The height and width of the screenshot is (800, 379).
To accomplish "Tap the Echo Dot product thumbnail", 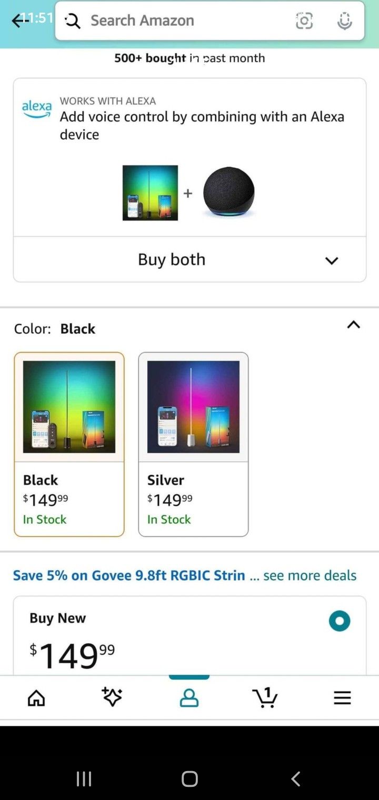I will (x=229, y=192).
